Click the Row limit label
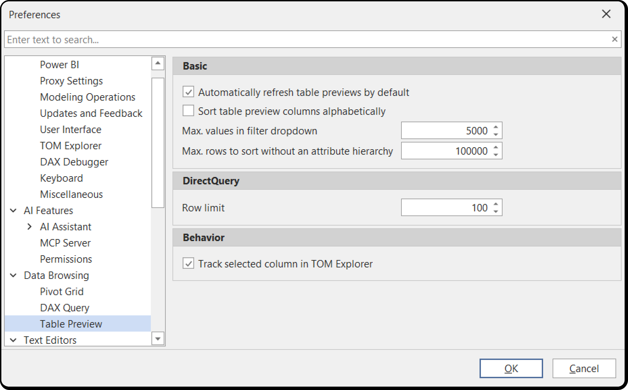 203,208
